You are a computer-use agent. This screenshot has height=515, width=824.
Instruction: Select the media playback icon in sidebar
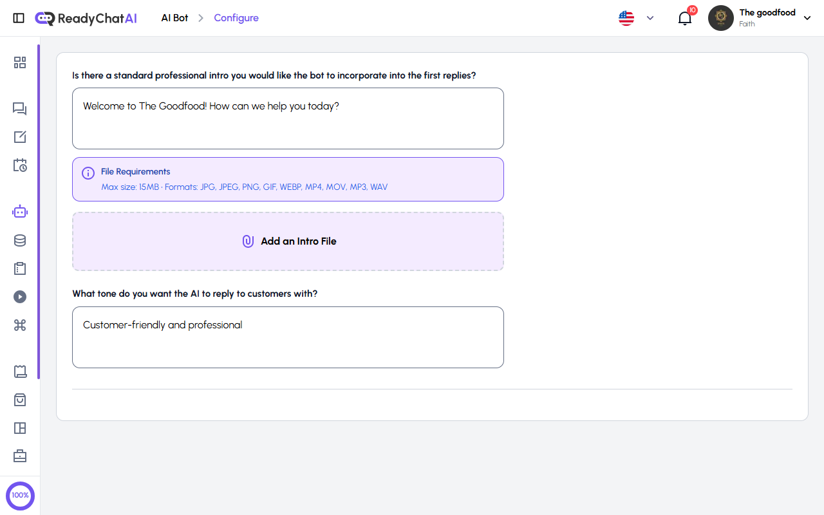pos(19,297)
